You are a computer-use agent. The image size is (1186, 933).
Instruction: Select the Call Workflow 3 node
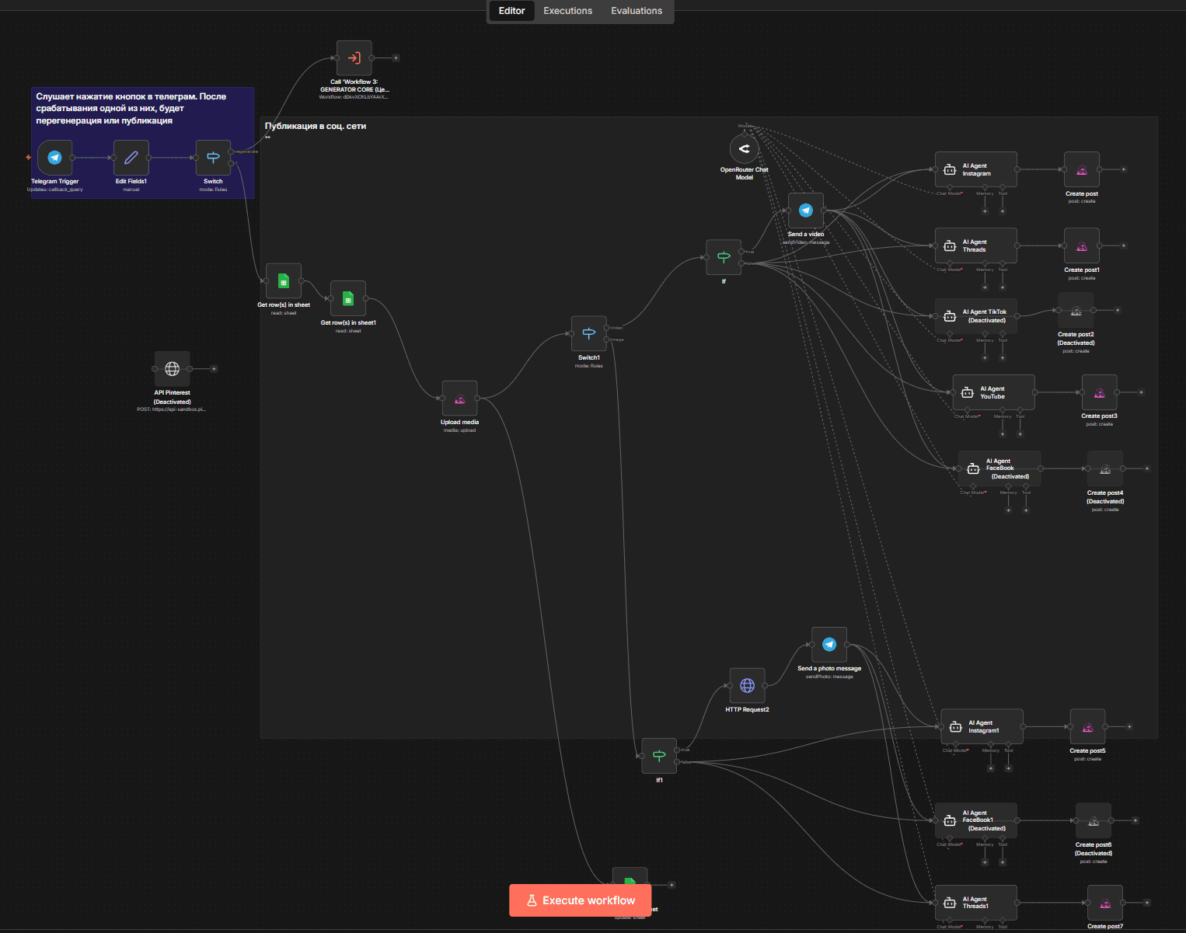[x=354, y=58]
